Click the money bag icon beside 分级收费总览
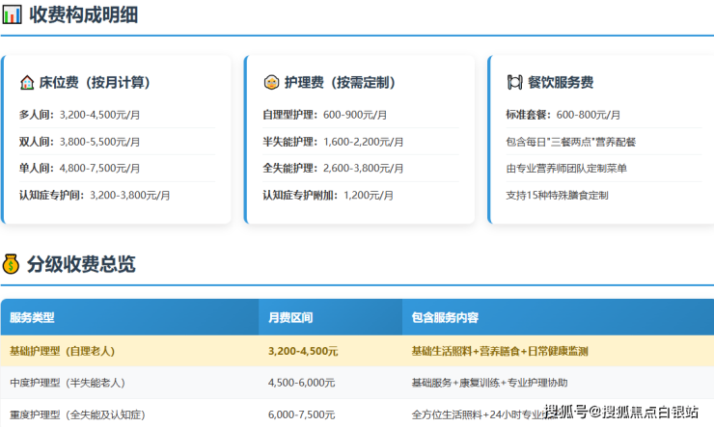 (x=12, y=263)
